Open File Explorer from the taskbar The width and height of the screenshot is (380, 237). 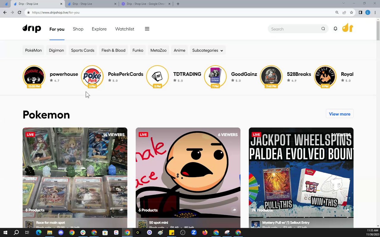click(x=50, y=233)
